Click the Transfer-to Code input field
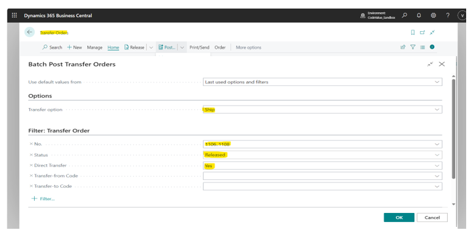Viewport: 468px width, 230px height. 323,187
